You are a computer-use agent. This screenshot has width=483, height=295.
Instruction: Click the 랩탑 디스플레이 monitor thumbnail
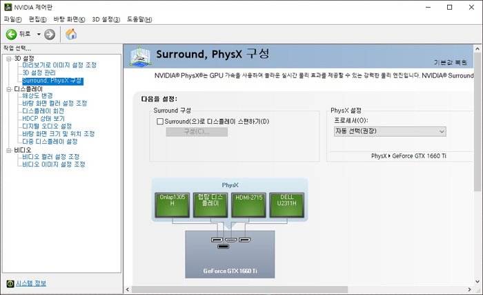[x=210, y=205]
